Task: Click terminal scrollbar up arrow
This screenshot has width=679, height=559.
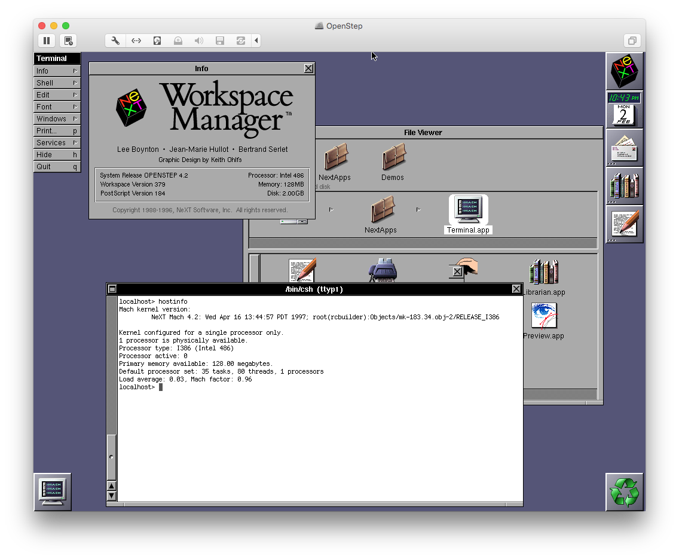Action: (x=112, y=486)
